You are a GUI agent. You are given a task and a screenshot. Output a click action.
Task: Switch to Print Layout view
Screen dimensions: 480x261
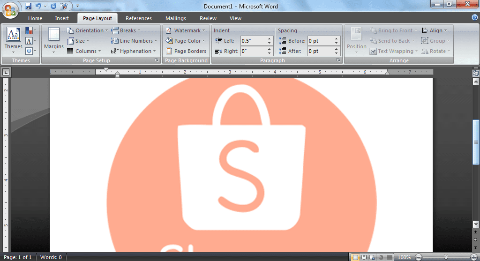[355, 257]
